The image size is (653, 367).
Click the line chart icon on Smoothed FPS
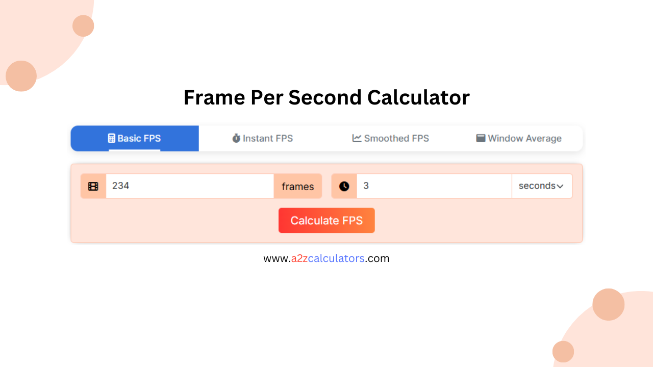tap(356, 138)
